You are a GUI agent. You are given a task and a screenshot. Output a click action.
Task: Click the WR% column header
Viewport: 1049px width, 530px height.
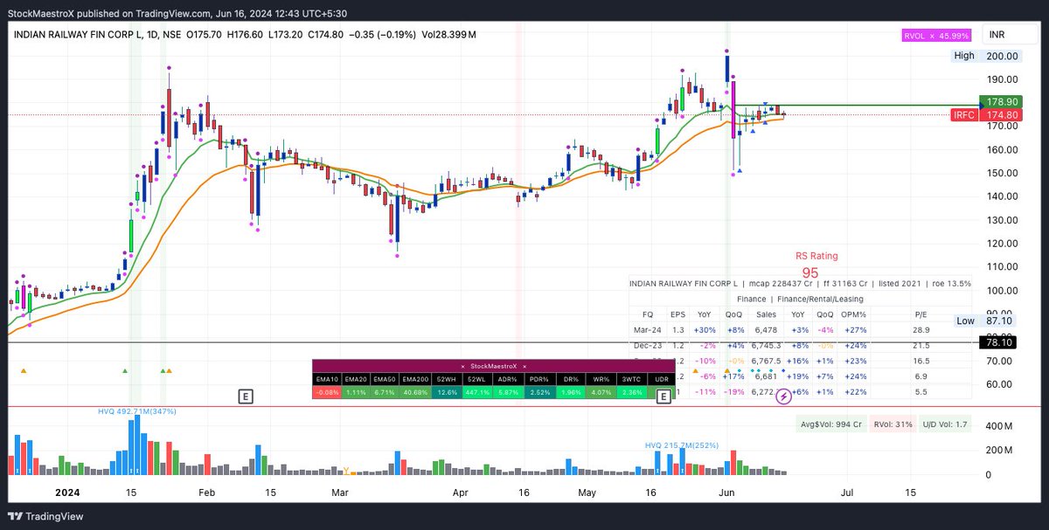[600, 378]
